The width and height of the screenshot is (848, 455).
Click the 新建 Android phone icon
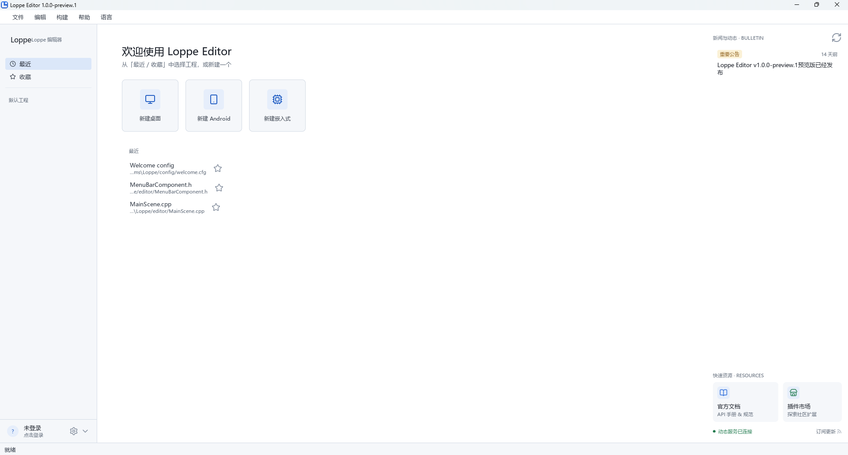click(x=214, y=99)
